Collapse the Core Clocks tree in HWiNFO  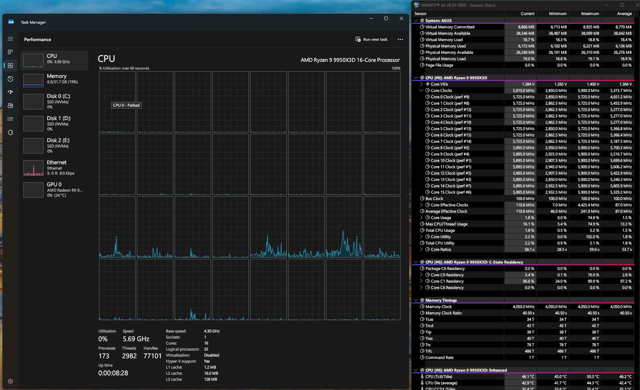click(x=421, y=90)
